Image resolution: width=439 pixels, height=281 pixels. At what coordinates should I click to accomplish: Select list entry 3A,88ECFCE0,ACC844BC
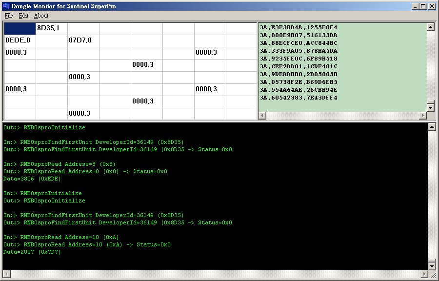coord(299,43)
